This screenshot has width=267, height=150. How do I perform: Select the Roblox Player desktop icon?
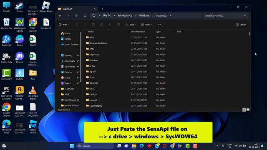pyautogui.click(x=46, y=7)
